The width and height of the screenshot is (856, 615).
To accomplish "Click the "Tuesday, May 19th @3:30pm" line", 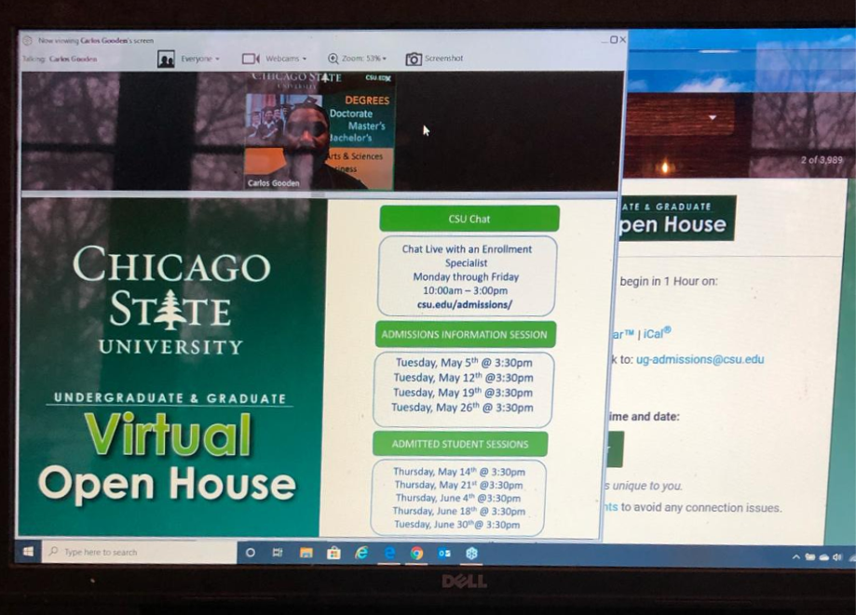I will click(462, 393).
